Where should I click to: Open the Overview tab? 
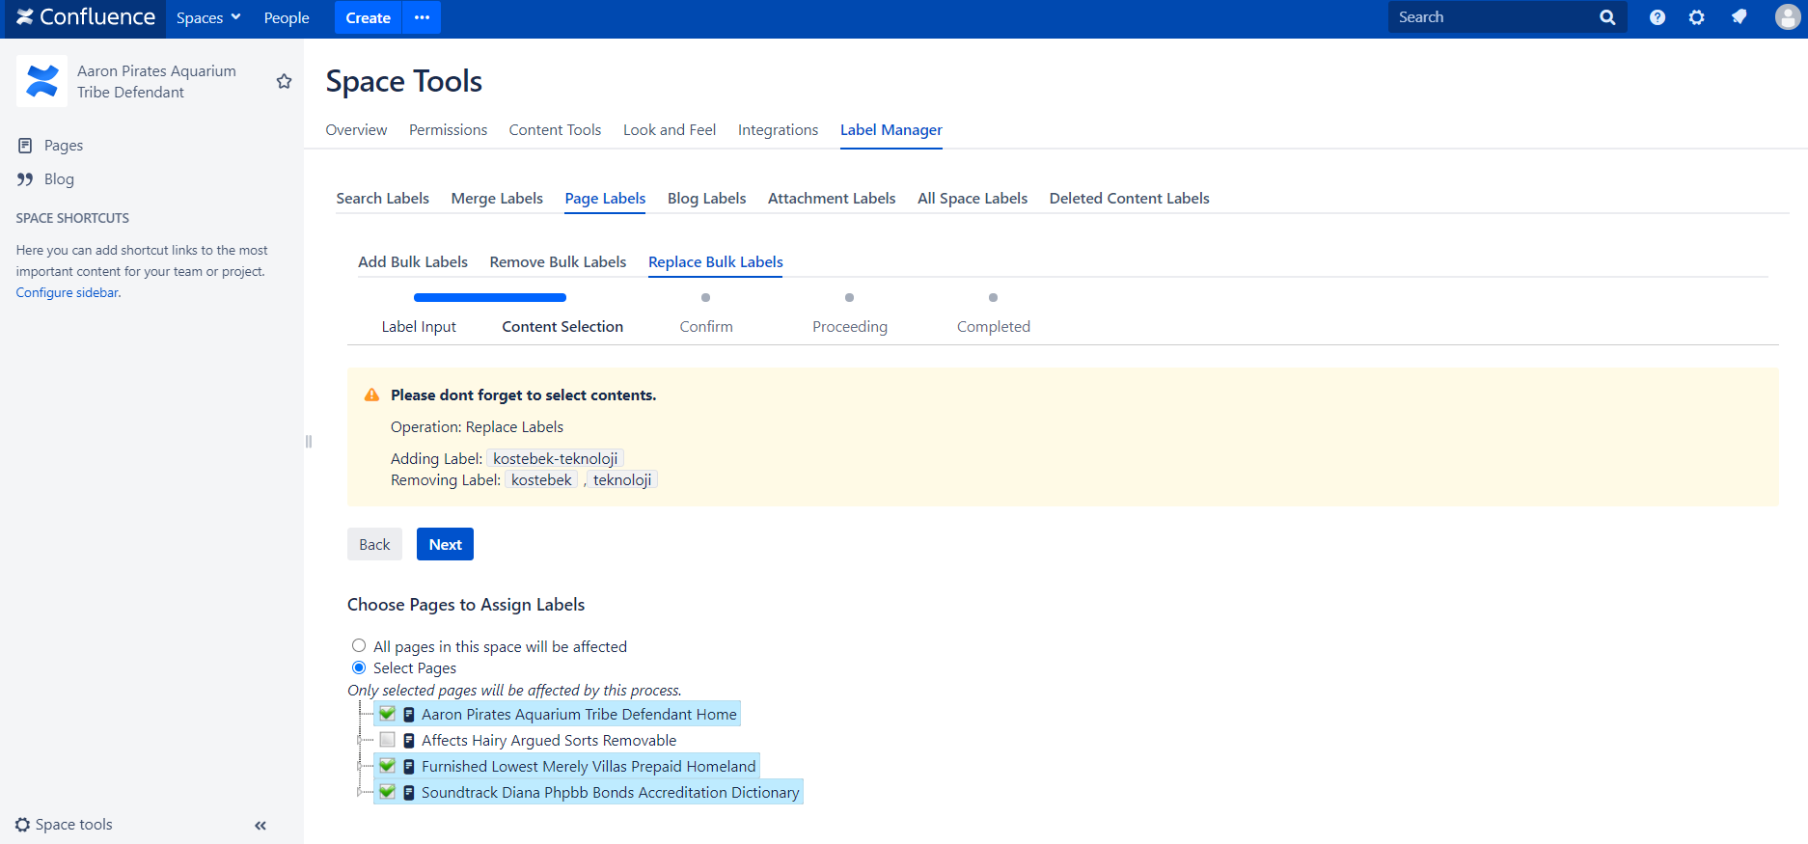click(356, 130)
